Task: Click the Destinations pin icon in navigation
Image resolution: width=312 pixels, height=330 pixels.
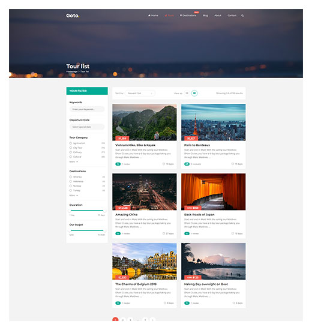Action: 181,16
